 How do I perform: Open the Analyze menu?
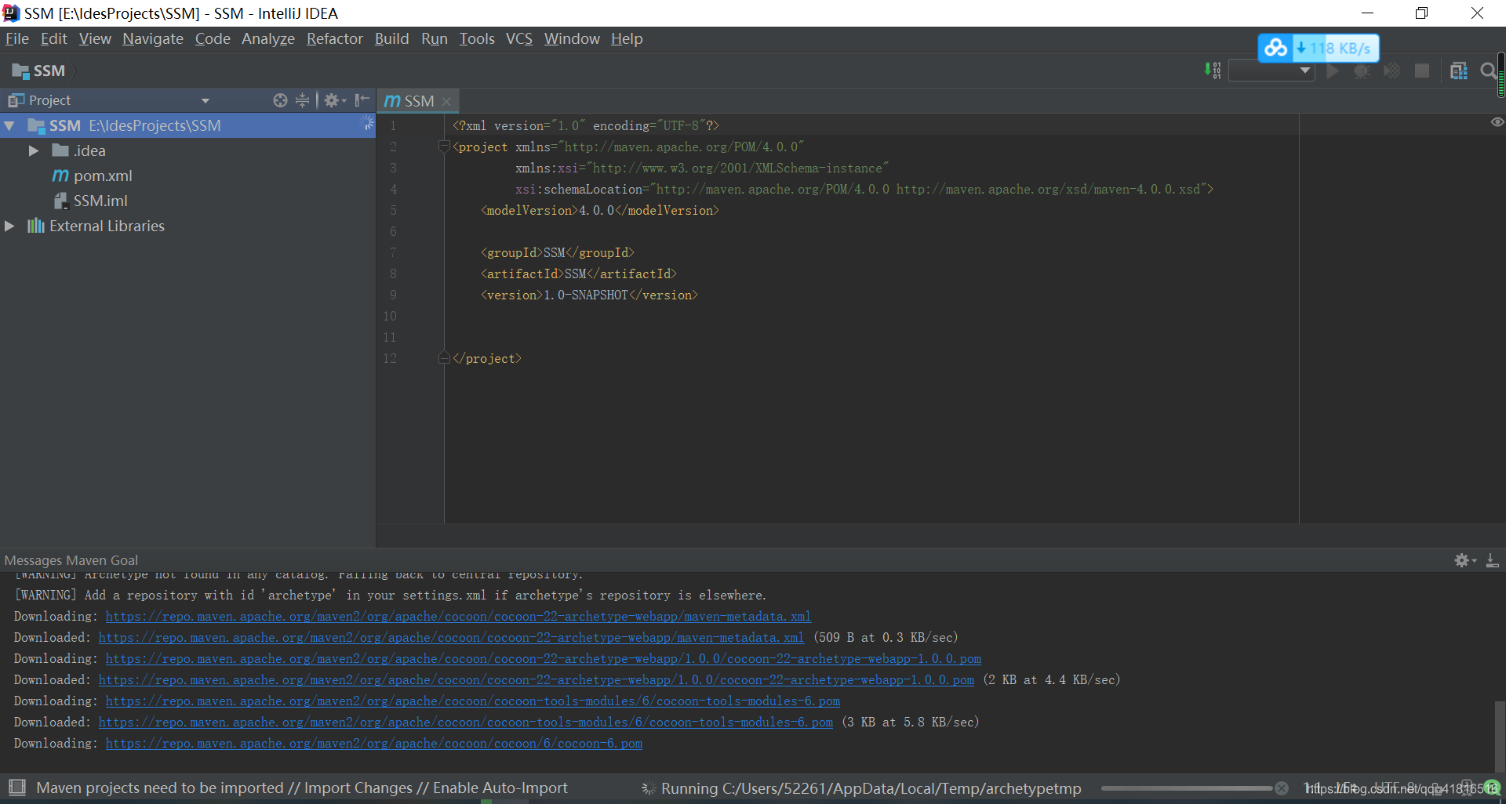point(267,38)
